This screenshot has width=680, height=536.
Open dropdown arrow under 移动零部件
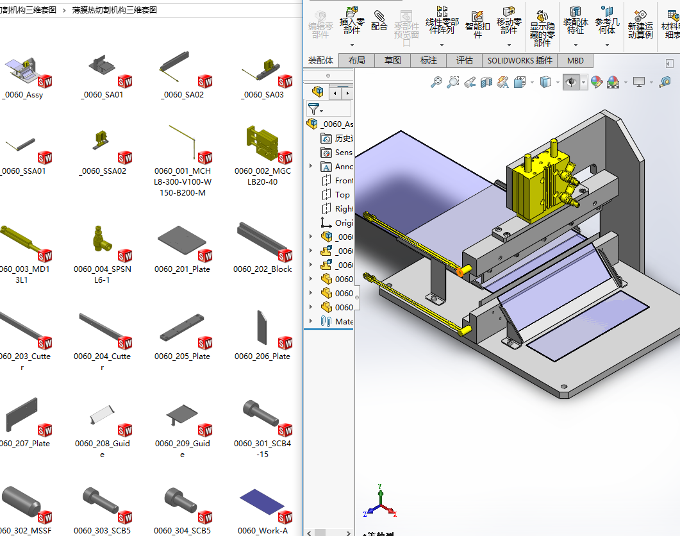[509, 45]
